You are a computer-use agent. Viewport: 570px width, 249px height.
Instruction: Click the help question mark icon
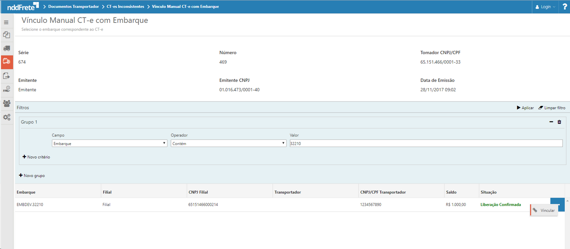[565, 7]
